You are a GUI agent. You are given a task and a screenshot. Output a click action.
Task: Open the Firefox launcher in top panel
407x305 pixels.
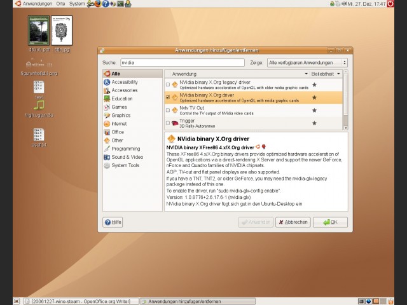[98, 4]
